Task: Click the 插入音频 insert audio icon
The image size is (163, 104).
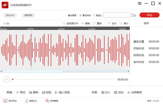Action: [56, 92]
